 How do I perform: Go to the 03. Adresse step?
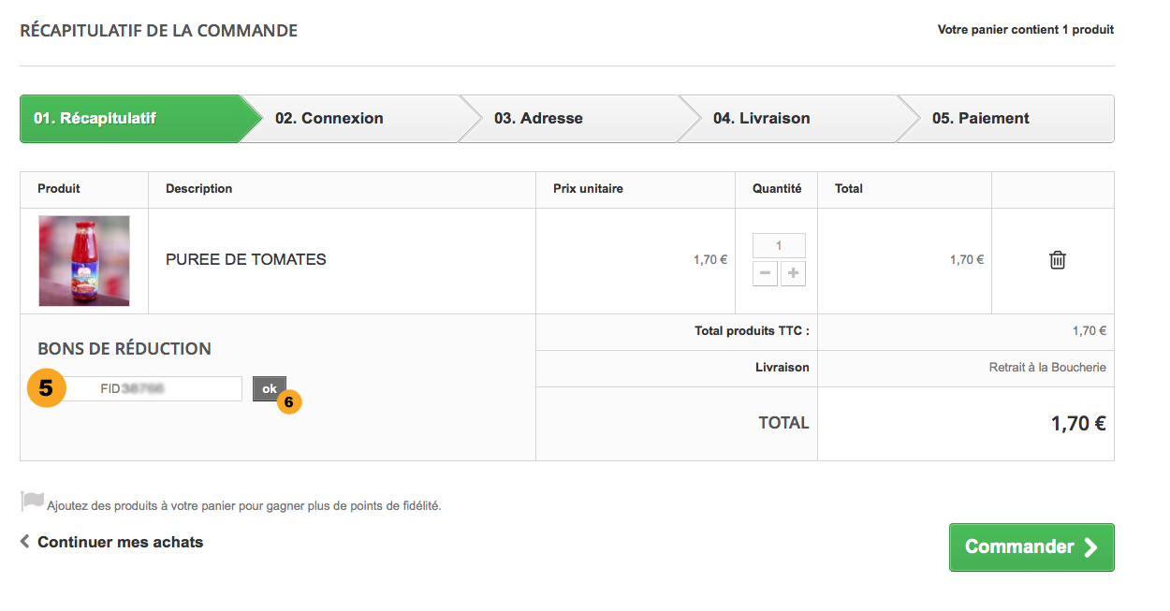pyautogui.click(x=538, y=119)
